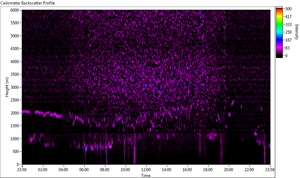Viewport: 300px width, 178px height.
Task: Click the last 23:59 time axis value
Action: 270,170
